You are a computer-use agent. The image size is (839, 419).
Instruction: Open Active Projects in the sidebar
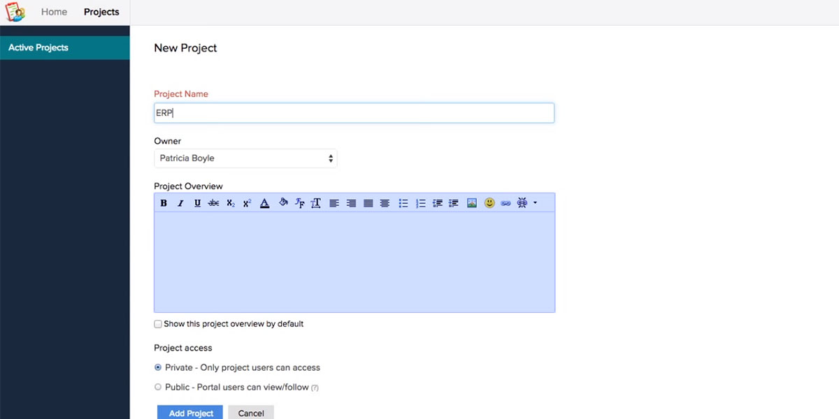pyautogui.click(x=38, y=47)
